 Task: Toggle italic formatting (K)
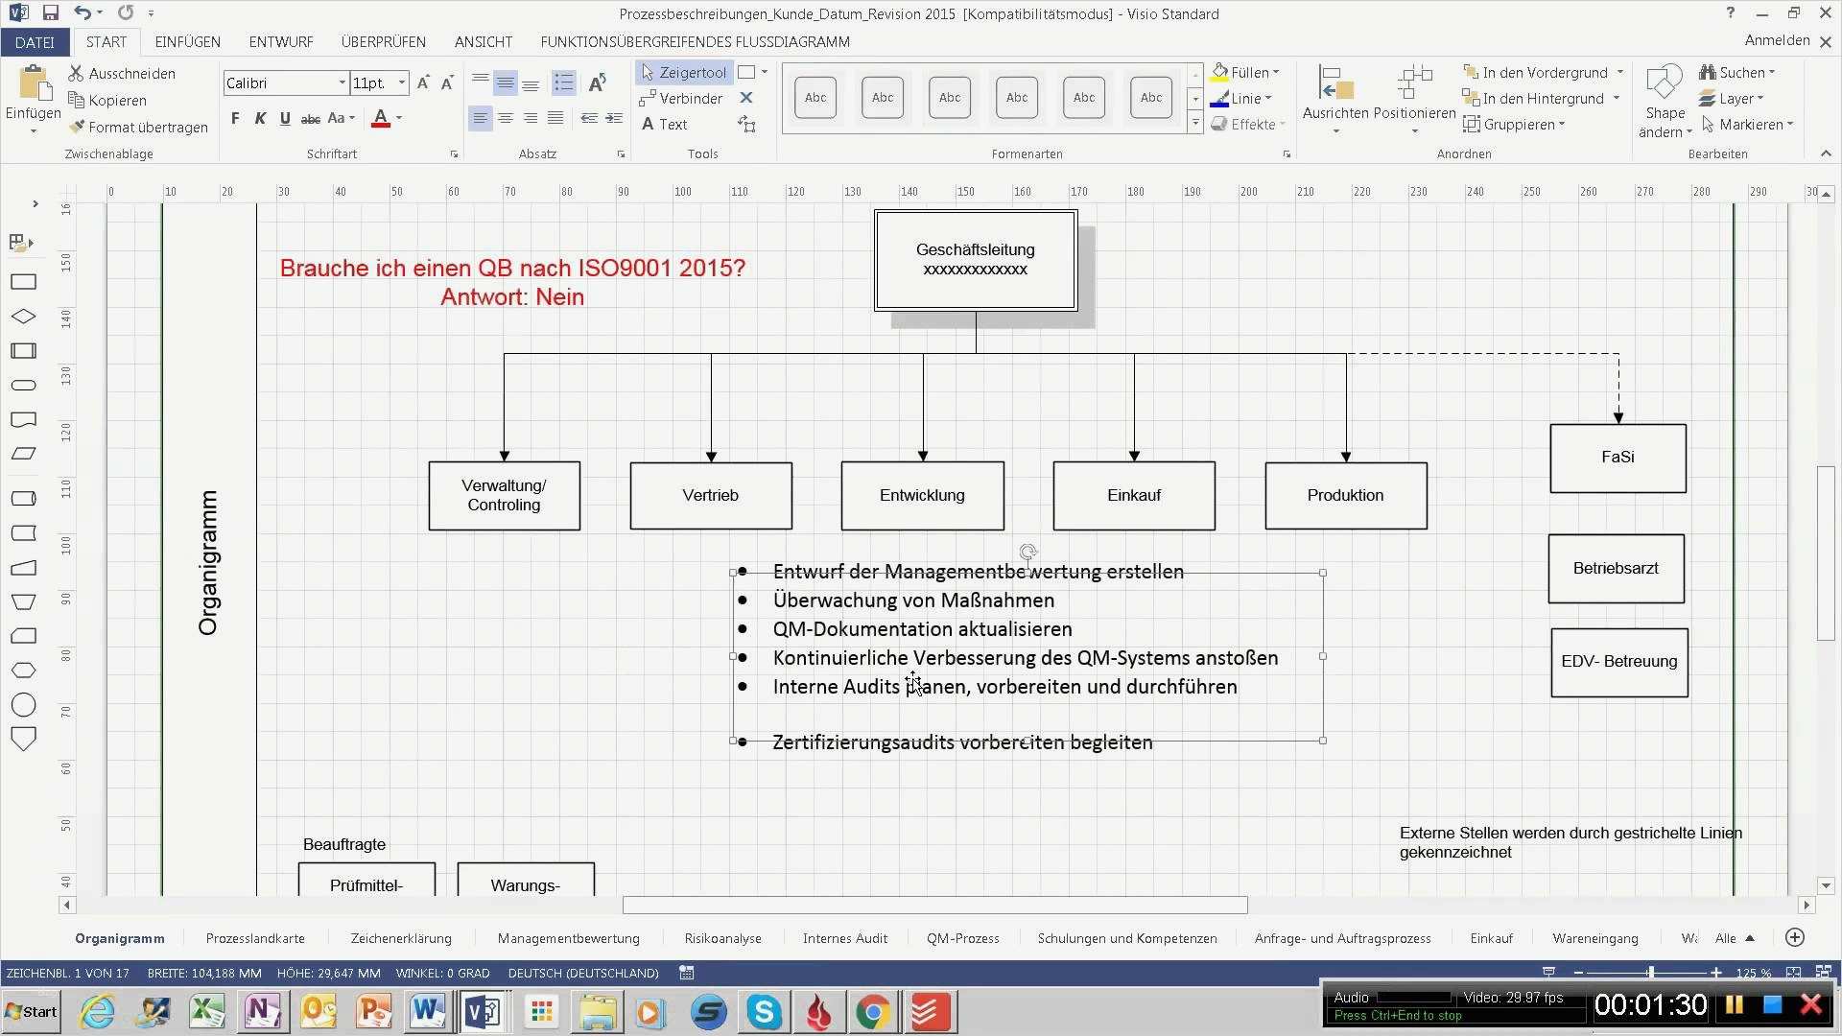pos(260,119)
